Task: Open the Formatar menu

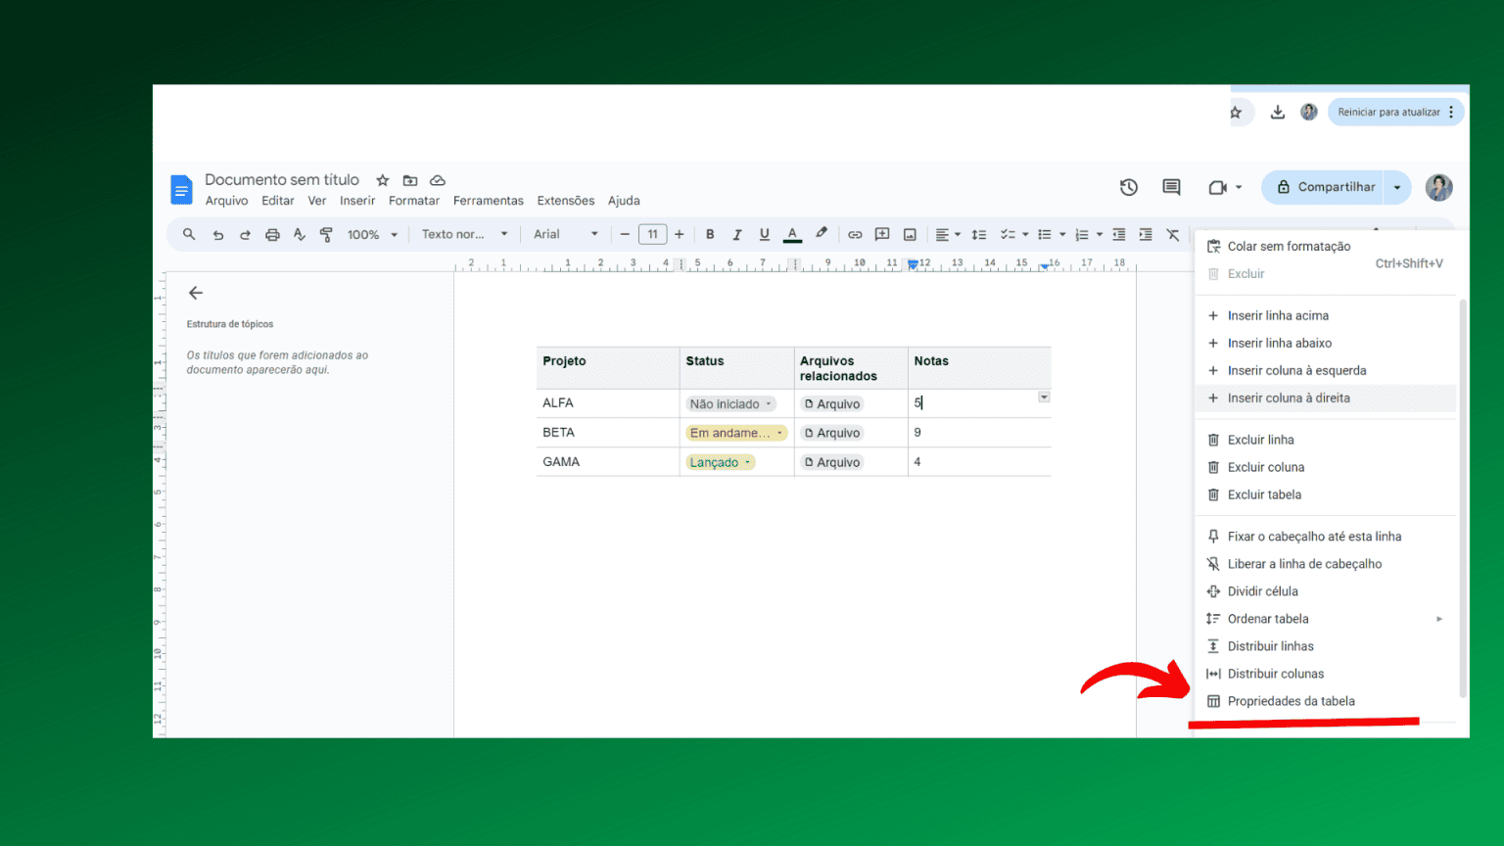Action: (x=413, y=200)
